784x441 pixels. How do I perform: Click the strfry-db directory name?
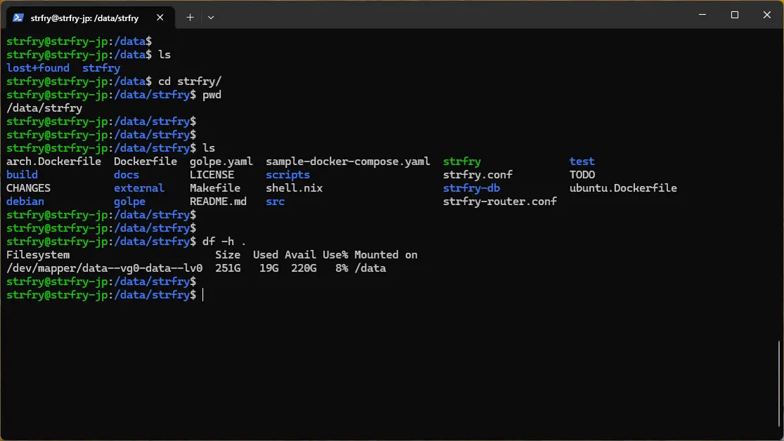pos(471,188)
